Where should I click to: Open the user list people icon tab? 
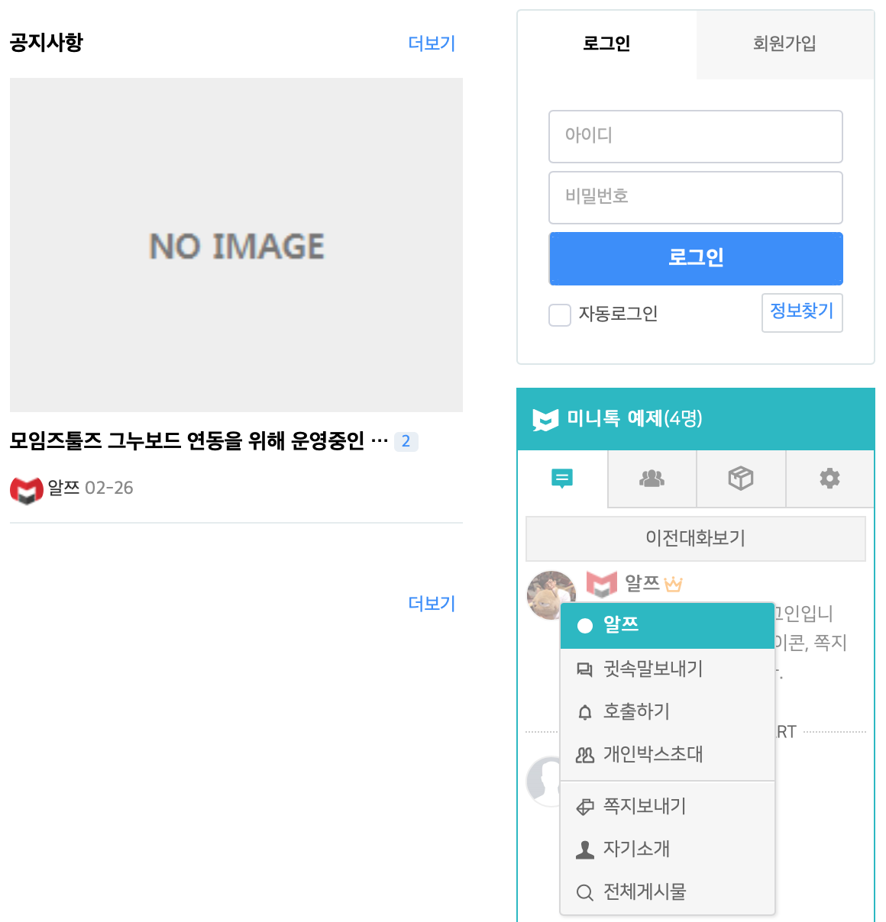[652, 479]
